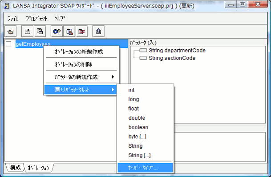Click the red binary code toolbar icon
Viewport: 271px width, 177px height.
tap(82, 31)
